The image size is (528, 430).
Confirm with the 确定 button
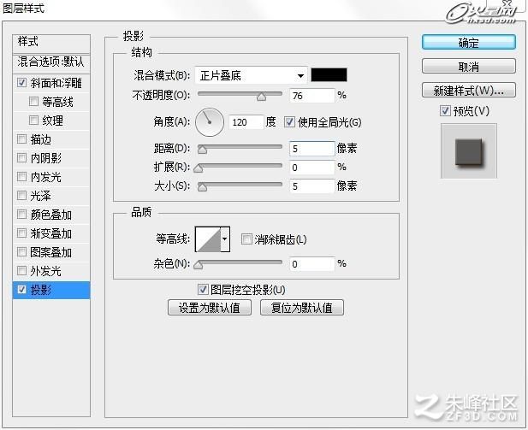point(468,43)
